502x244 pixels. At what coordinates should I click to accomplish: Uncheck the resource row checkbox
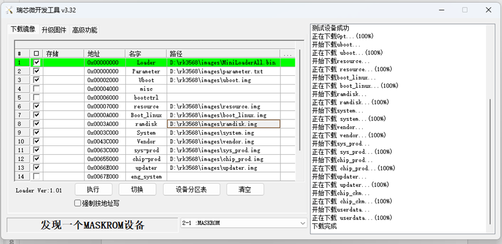click(x=37, y=106)
